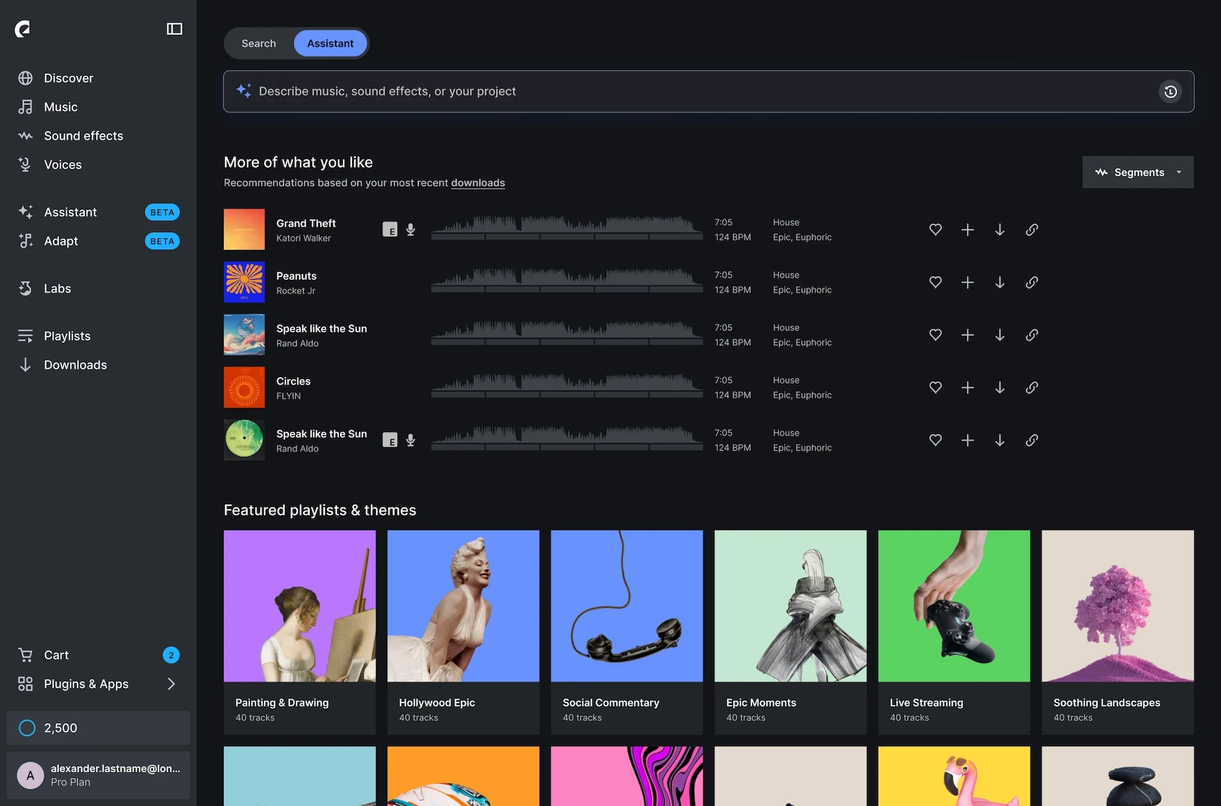This screenshot has height=806, width=1221.
Task: Open search history in the assistant bar
Action: coord(1170,91)
